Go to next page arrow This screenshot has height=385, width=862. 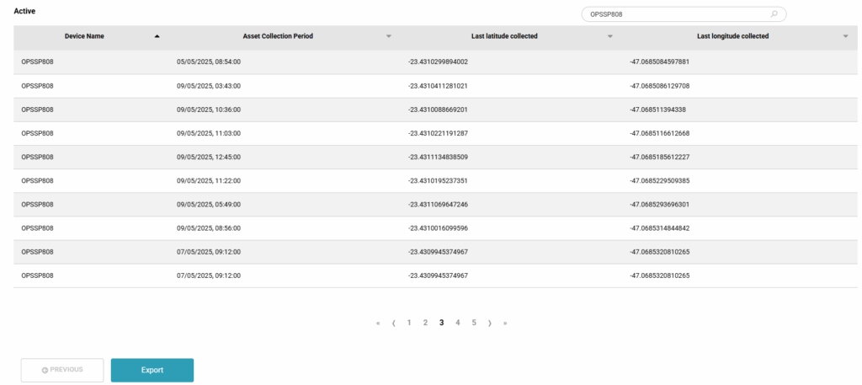[489, 323]
